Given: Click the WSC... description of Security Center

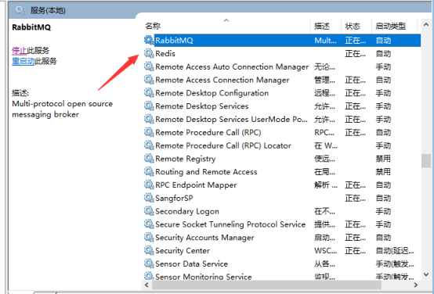Looking at the screenshot, I should [x=326, y=250].
